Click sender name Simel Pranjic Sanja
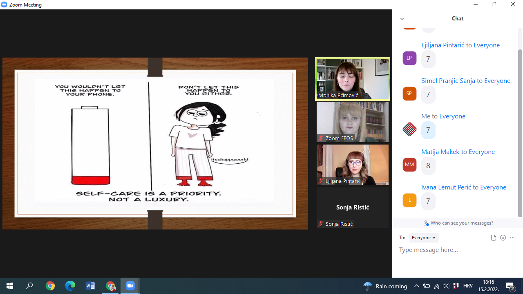The image size is (523, 294). pyautogui.click(x=448, y=80)
